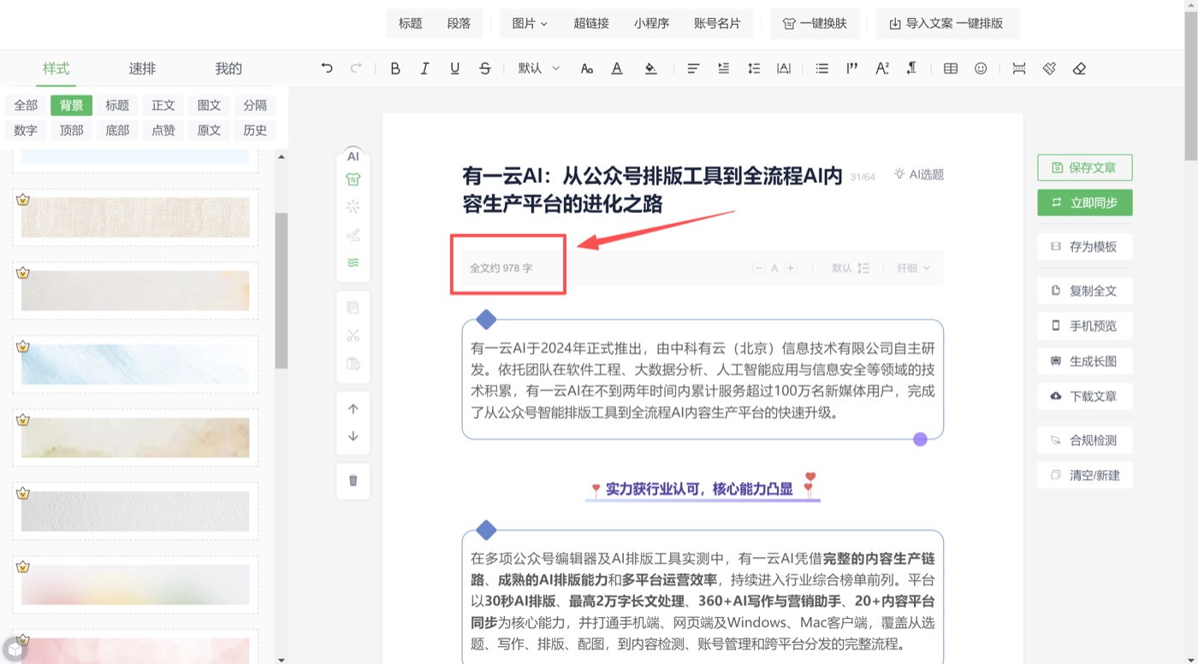The height and width of the screenshot is (664, 1198).
Task: Increase font size with the plus button
Action: (791, 268)
